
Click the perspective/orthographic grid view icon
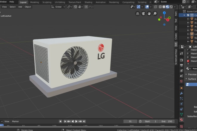pos(138,13)
